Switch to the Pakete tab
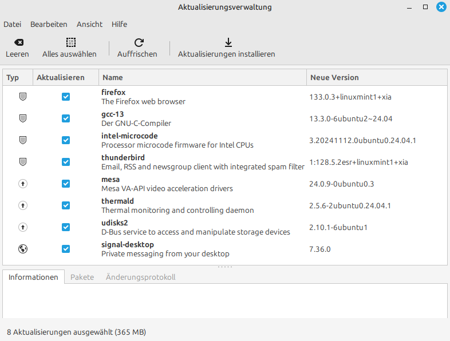The height and width of the screenshot is (341, 450). 82,277
